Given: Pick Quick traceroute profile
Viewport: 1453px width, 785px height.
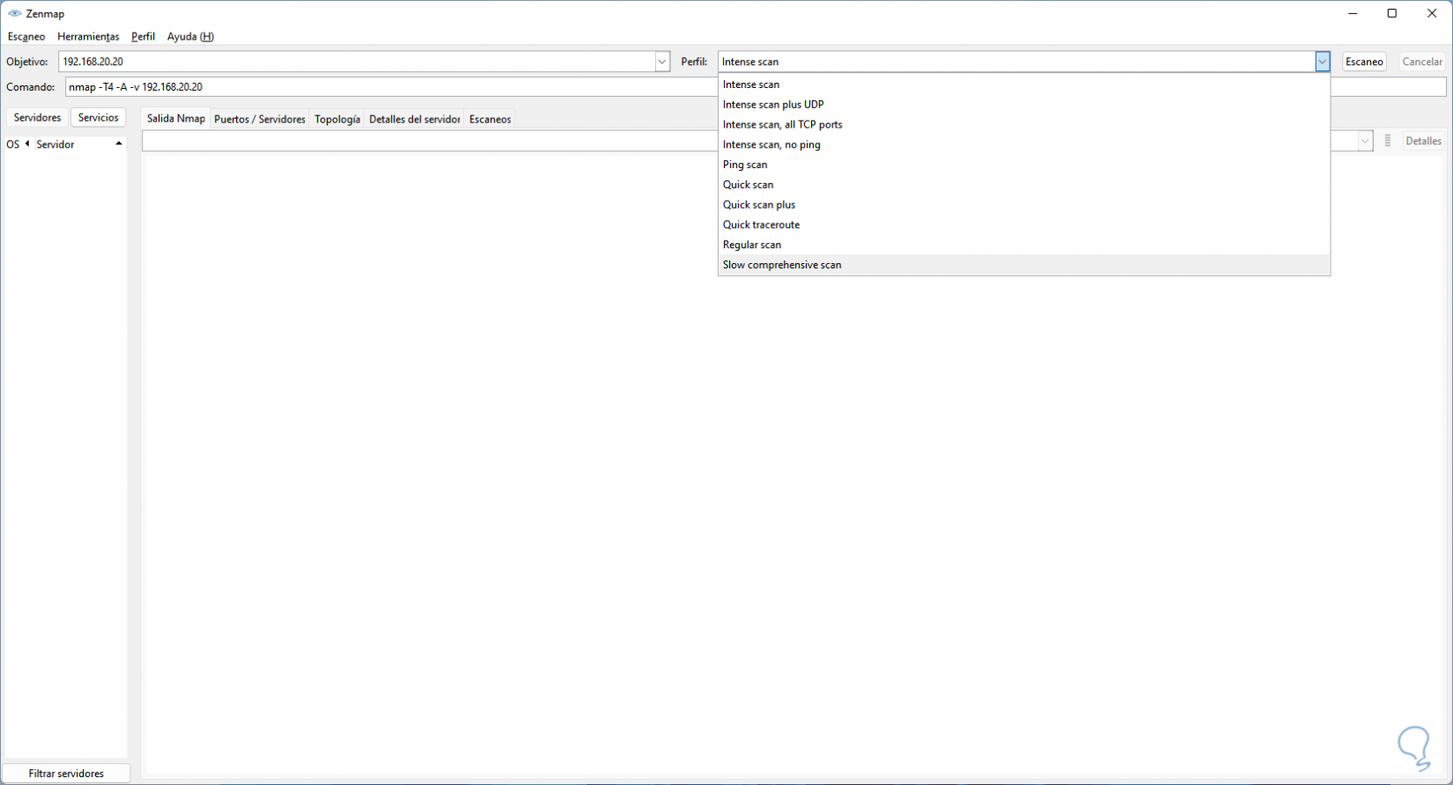Looking at the screenshot, I should 1024,224.
